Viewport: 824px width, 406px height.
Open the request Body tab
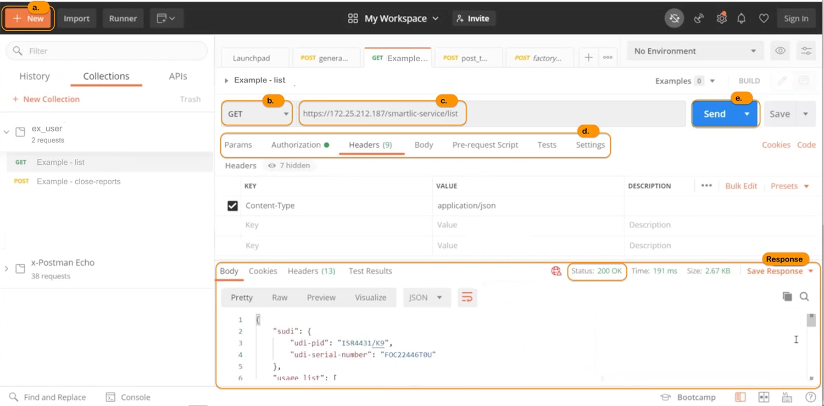(424, 145)
